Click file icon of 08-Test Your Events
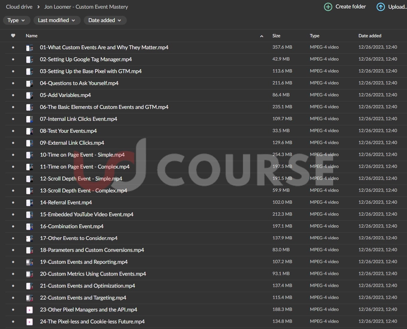 [30, 131]
